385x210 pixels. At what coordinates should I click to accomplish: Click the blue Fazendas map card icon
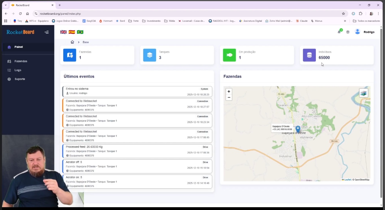pos(69,55)
